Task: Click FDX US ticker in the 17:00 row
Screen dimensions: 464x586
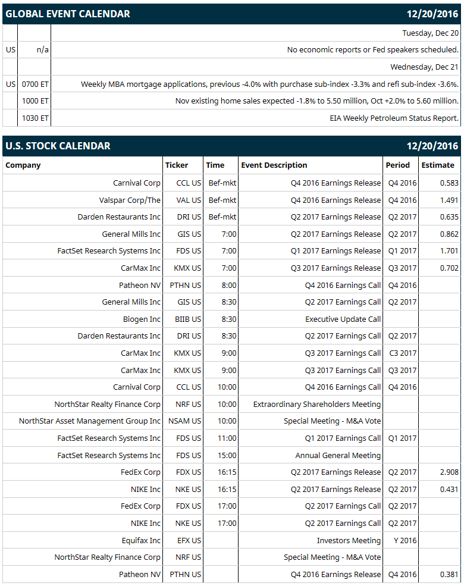Action: pos(189,506)
